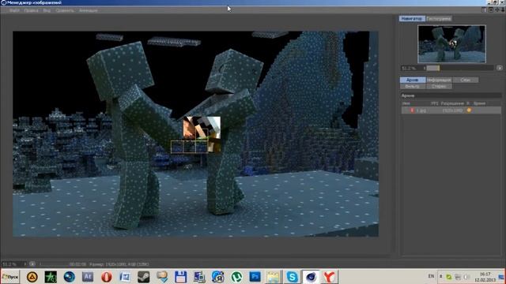Switch to the Навигатор tab
The width and height of the screenshot is (506, 284).
click(x=412, y=19)
